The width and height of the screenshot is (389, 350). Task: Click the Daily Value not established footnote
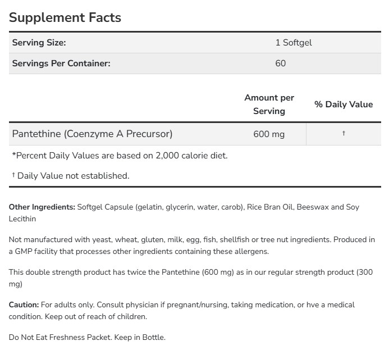click(73, 176)
